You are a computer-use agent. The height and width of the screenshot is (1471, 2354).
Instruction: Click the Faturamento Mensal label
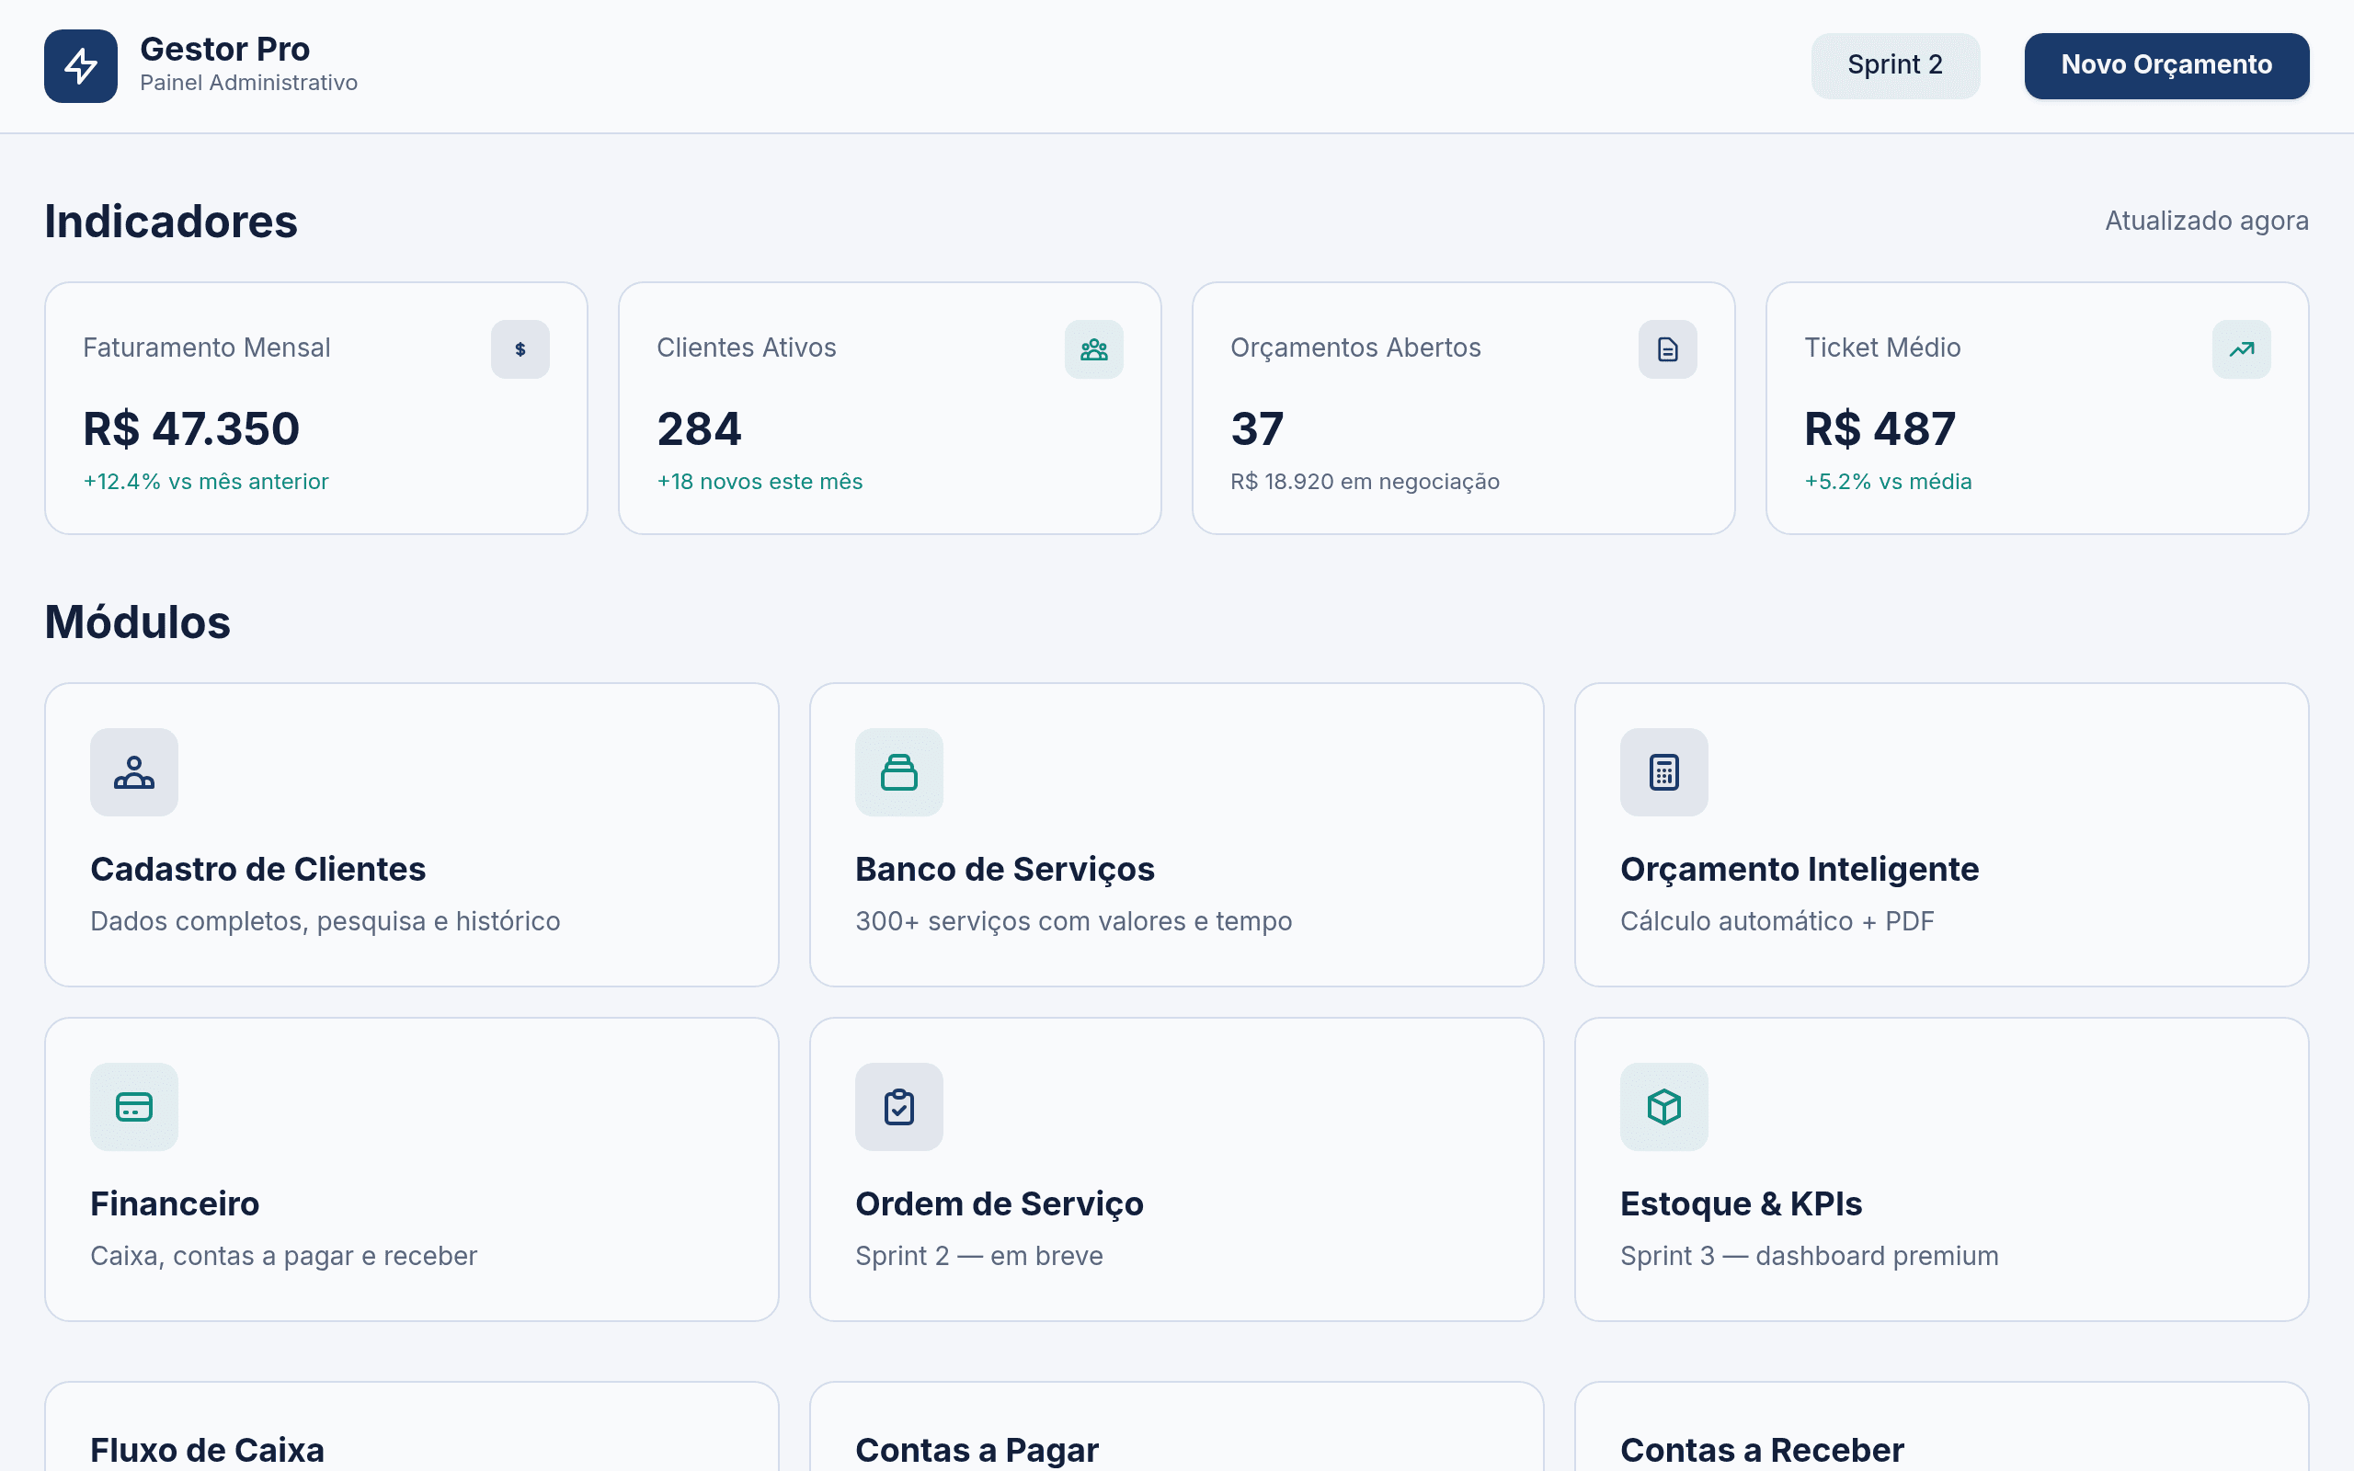coord(206,348)
